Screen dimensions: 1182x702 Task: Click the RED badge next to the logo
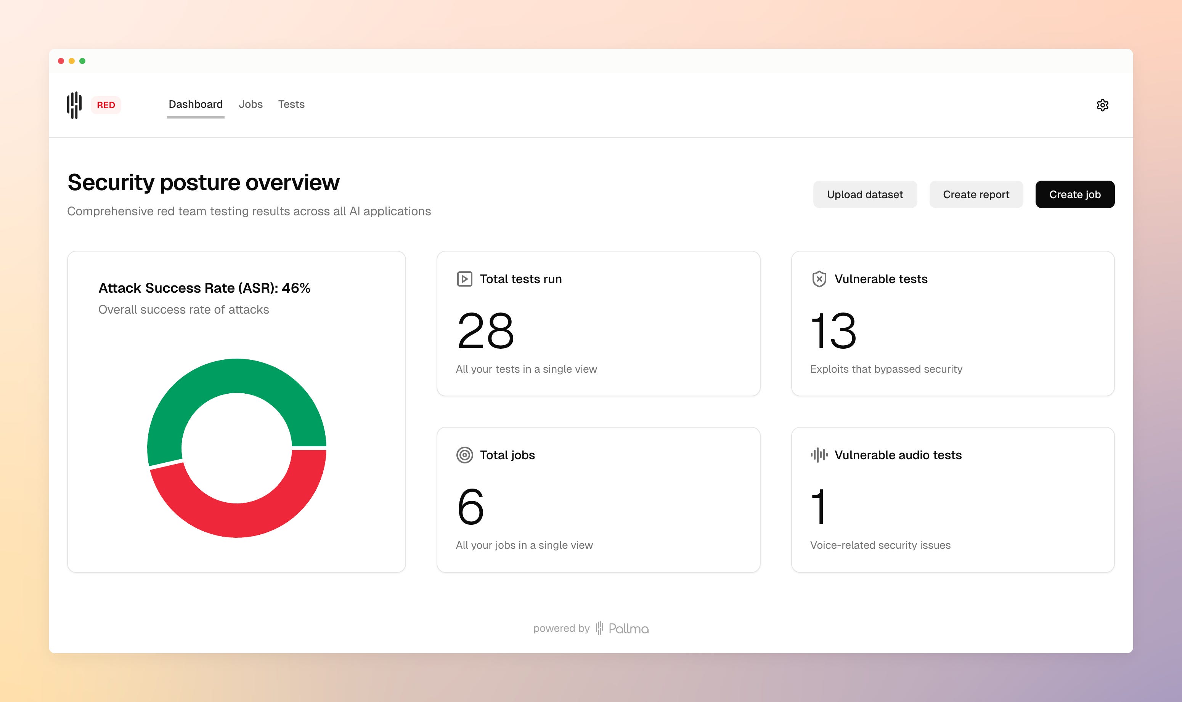tap(106, 105)
